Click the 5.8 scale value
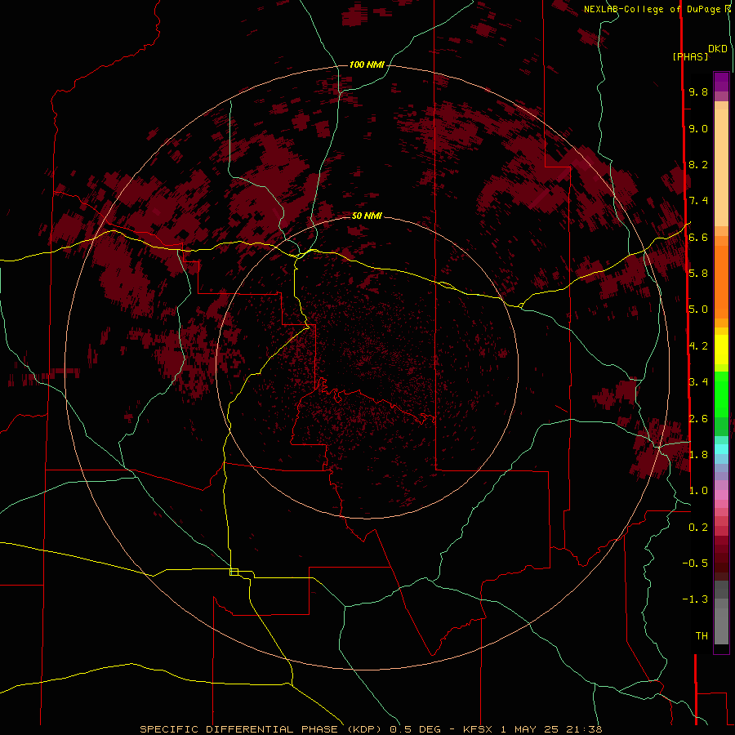 pyautogui.click(x=698, y=274)
